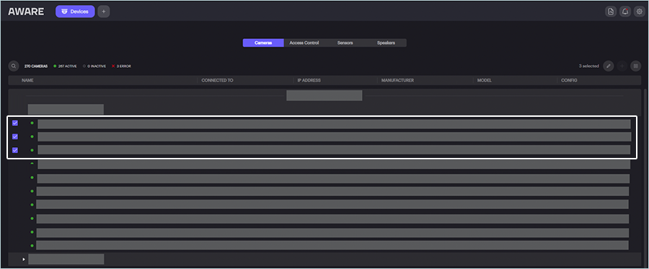Open the camera search magnifier icon
The height and width of the screenshot is (269, 649).
click(14, 66)
